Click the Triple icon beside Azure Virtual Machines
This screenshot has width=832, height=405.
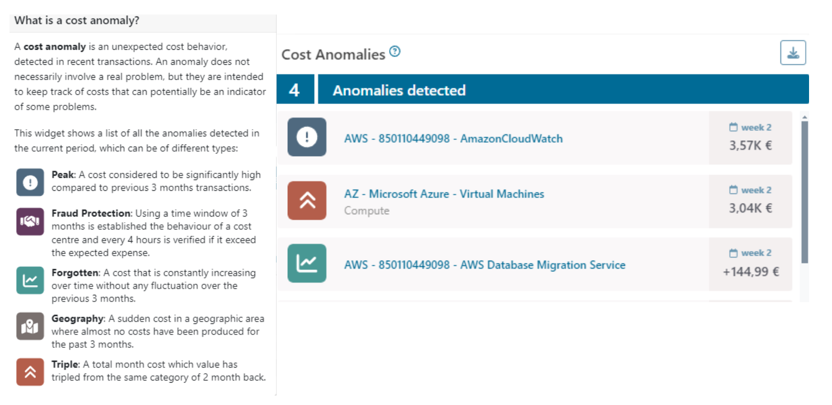coord(307,200)
